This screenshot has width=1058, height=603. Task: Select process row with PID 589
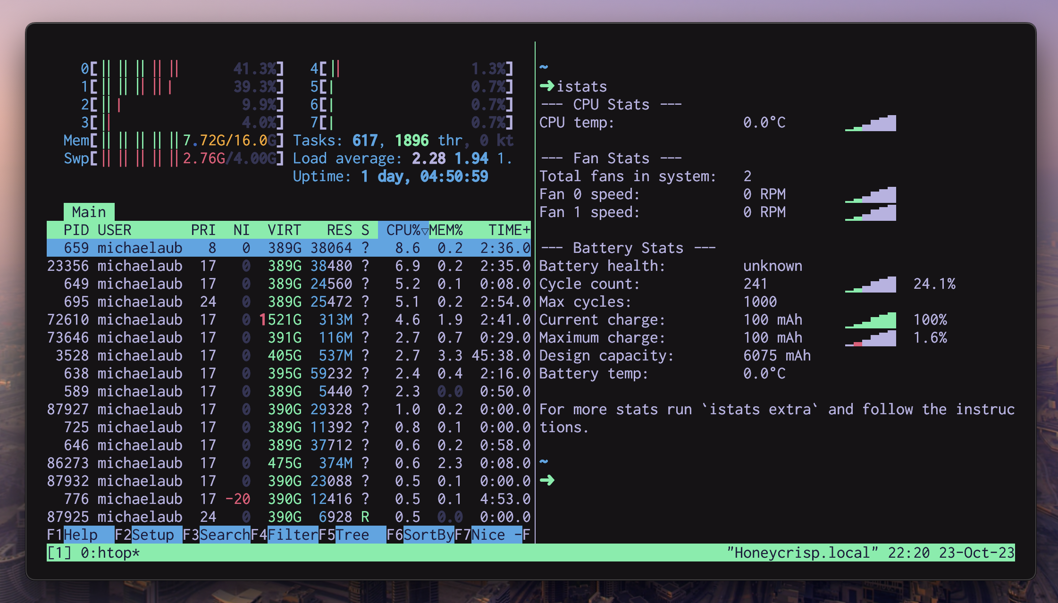pos(289,391)
